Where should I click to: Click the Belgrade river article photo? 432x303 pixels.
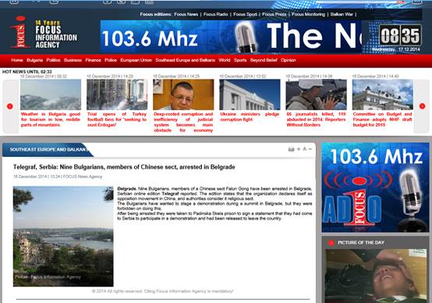click(x=63, y=236)
